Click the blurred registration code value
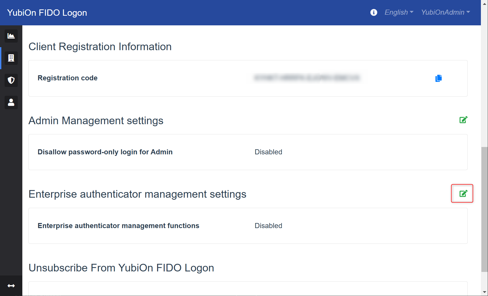The image size is (488, 296). (x=307, y=78)
